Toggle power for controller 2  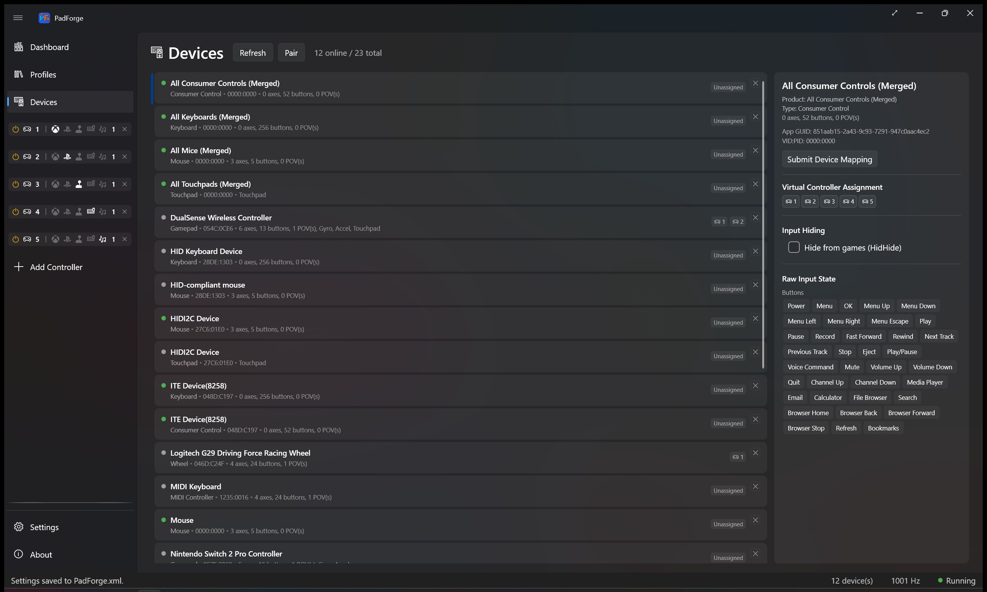click(x=16, y=157)
